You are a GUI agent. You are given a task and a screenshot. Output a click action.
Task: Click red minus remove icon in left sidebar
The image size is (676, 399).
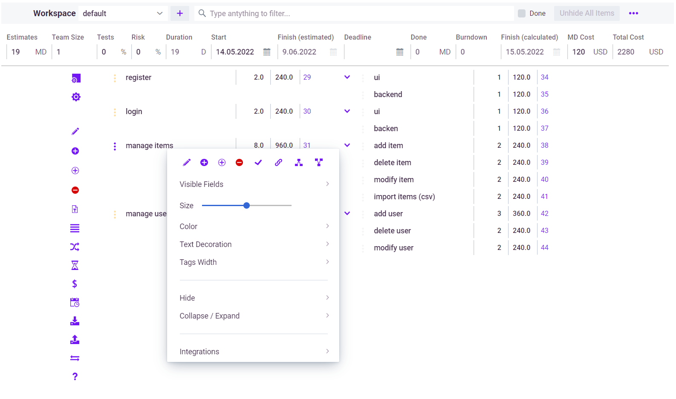coord(75,190)
